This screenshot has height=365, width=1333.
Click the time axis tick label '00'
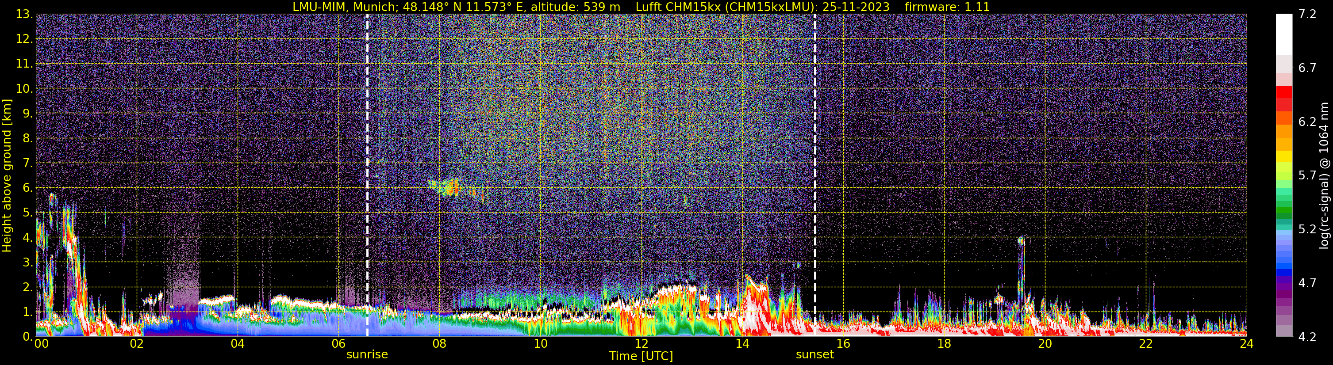(x=42, y=344)
